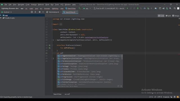Image resolution: width=180 pixels, height=101 pixels.
Task: Close the SearchView.kt tab
Action: (x=77, y=12)
